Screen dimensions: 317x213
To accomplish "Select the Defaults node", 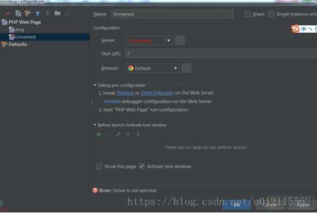I will click(x=14, y=44).
